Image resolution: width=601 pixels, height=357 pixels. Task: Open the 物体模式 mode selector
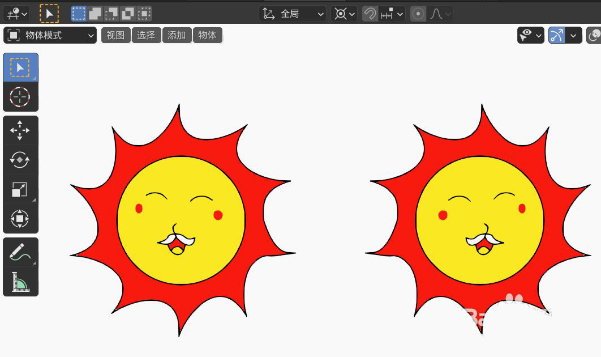pyautogui.click(x=50, y=35)
